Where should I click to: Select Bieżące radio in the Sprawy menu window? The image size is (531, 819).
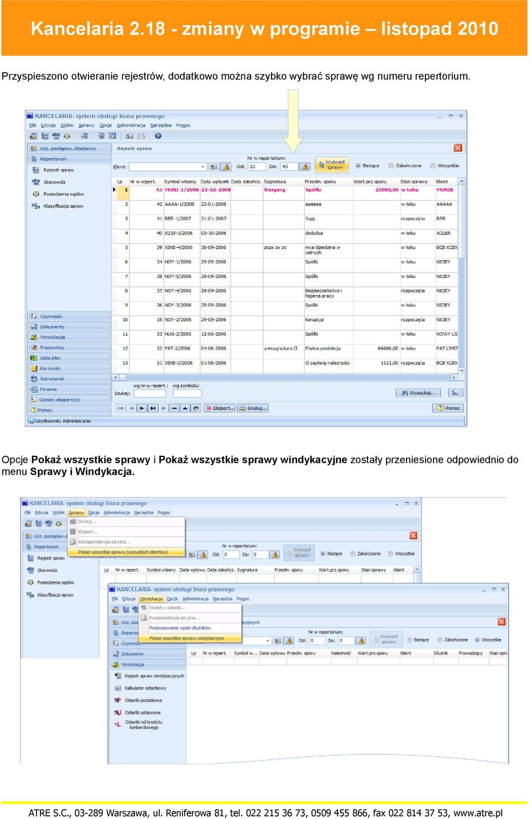pyautogui.click(x=330, y=554)
